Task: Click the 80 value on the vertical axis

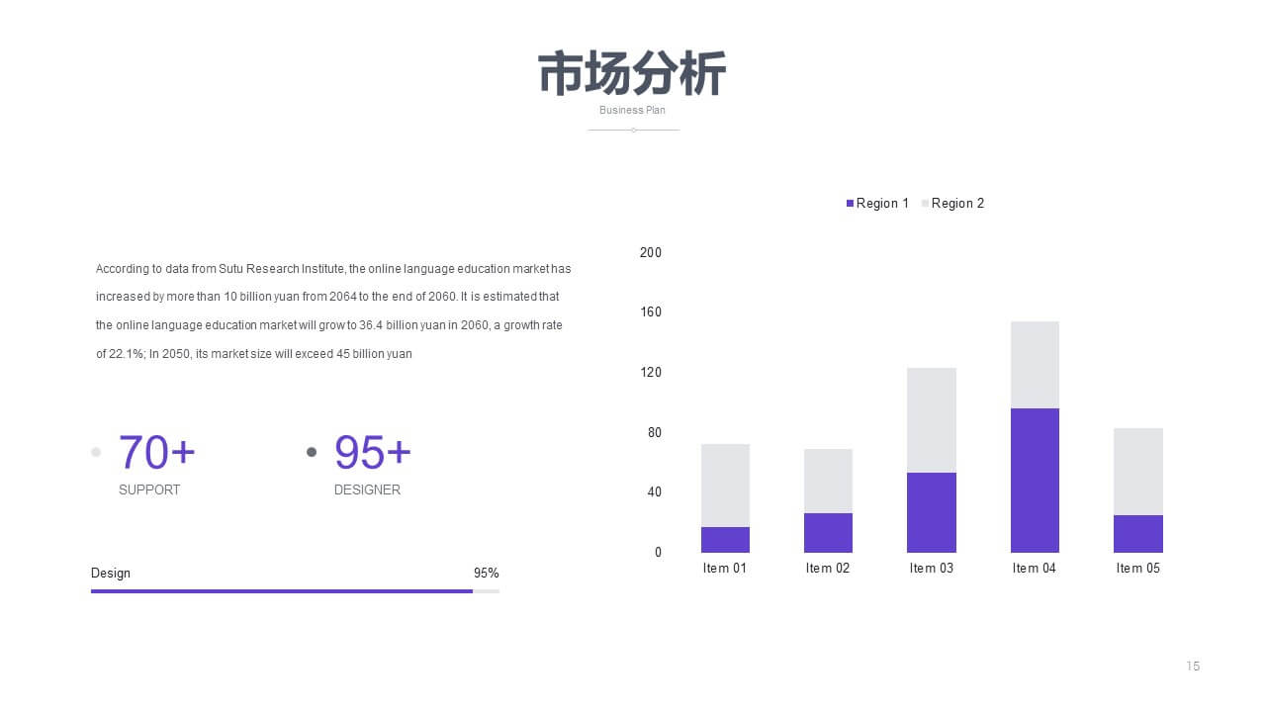Action: click(x=655, y=432)
